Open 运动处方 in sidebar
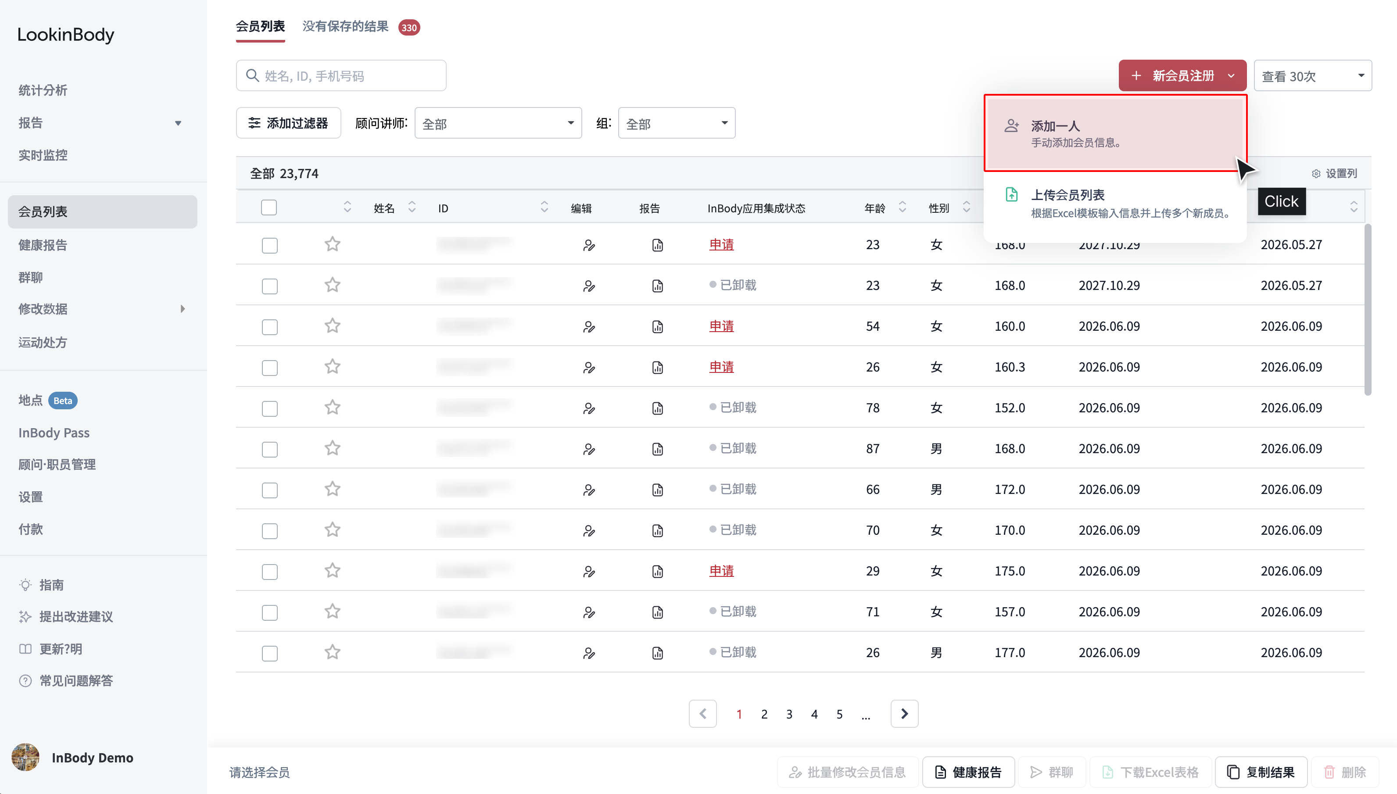This screenshot has height=794, width=1397. pyautogui.click(x=43, y=342)
